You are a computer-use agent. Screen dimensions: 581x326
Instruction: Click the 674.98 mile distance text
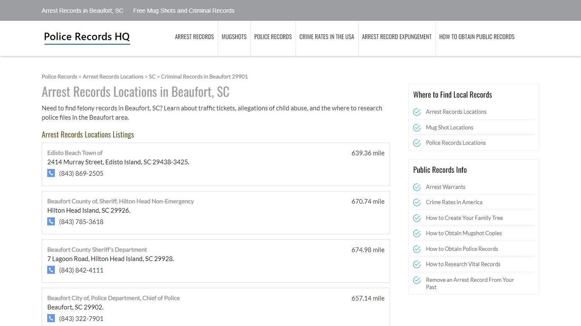tap(368, 250)
